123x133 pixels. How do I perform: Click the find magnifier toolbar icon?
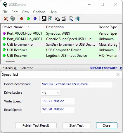(x=71, y=19)
